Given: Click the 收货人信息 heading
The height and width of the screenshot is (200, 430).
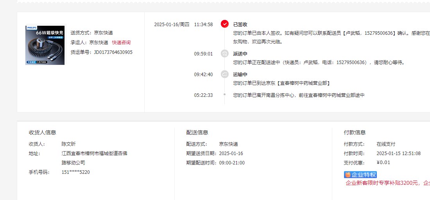Looking at the screenshot, I should (43, 132).
